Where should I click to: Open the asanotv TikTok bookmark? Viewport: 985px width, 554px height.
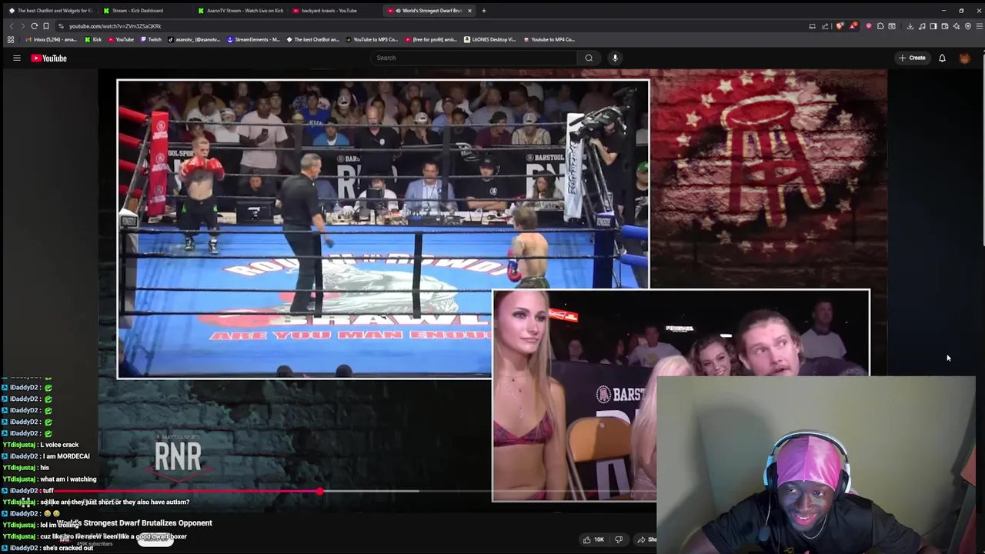[195, 39]
